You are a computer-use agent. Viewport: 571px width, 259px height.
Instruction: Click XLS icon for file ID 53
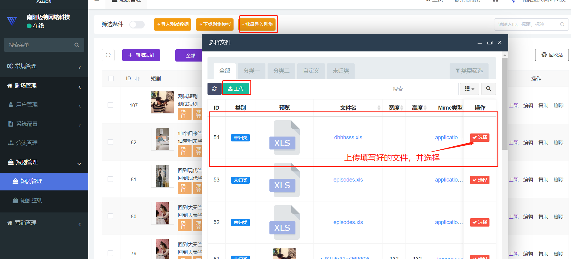point(284,180)
